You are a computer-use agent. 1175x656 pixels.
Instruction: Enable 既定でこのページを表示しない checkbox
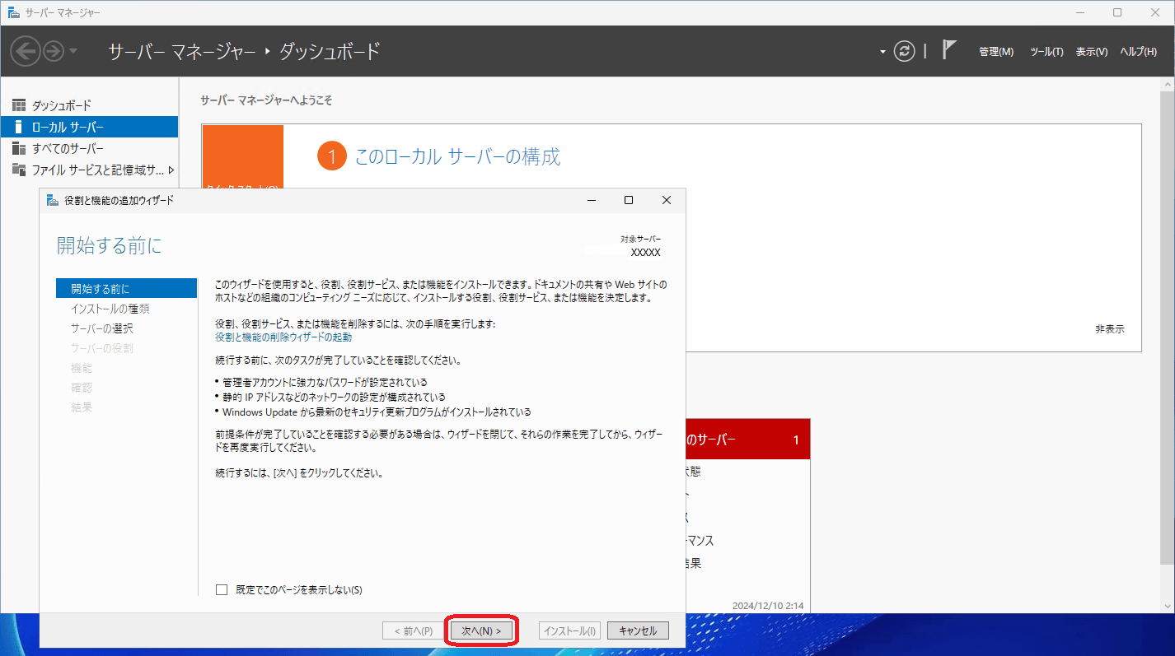click(x=221, y=589)
